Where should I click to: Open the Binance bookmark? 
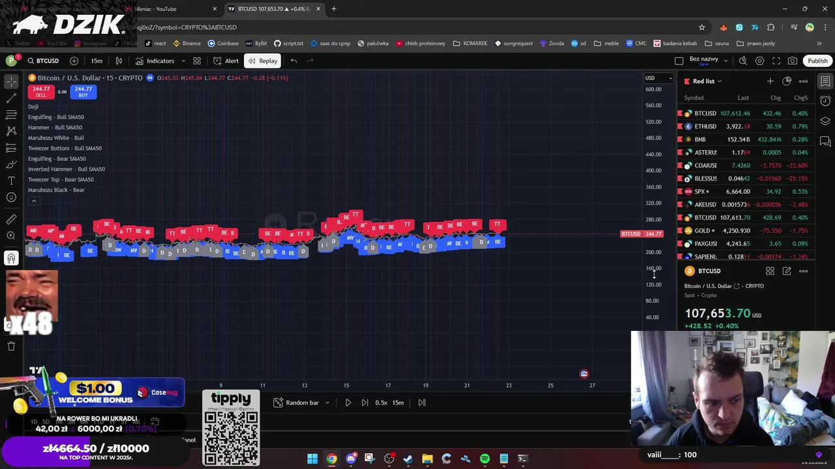[187, 44]
